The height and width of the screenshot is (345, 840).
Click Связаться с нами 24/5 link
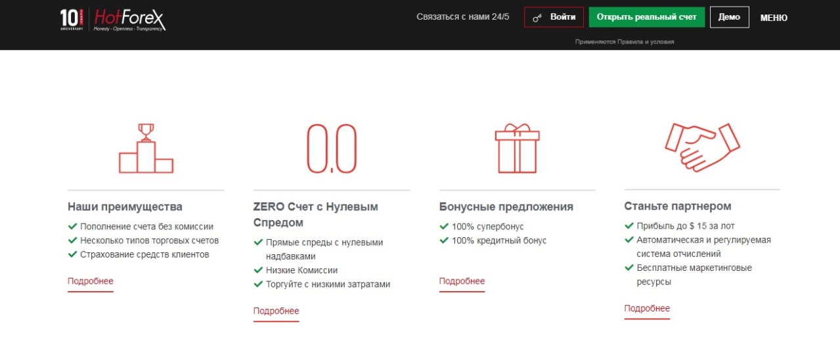462,17
